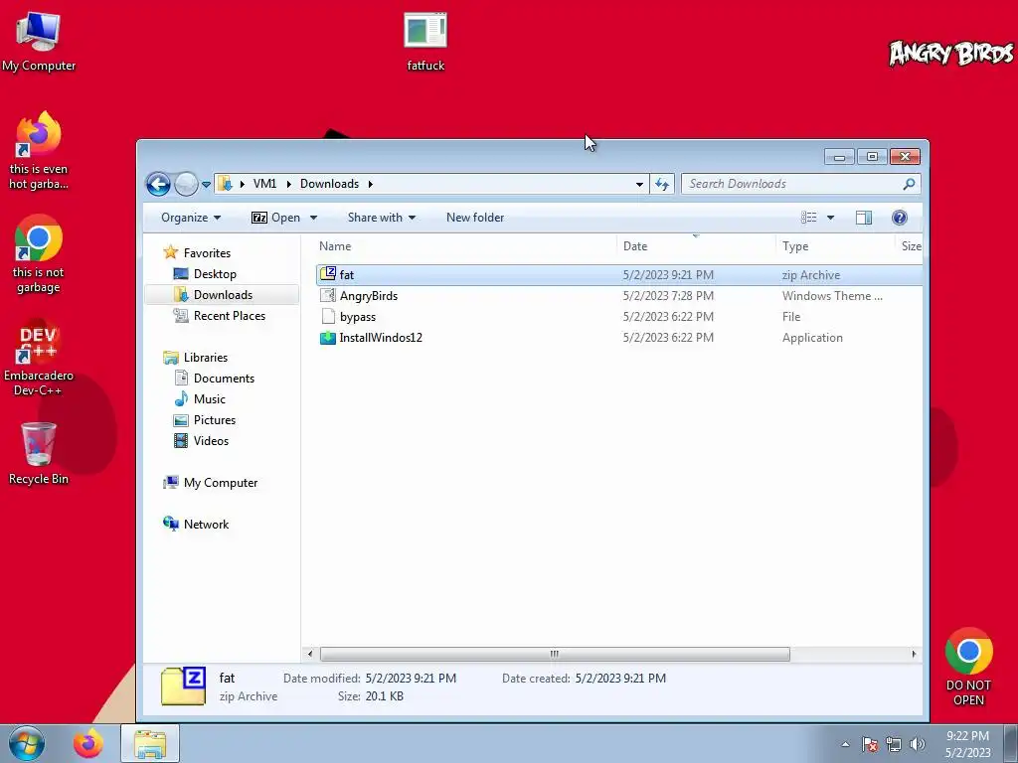This screenshot has height=763, width=1018.
Task: Click the Downloads address path segment
Action: coord(329,184)
